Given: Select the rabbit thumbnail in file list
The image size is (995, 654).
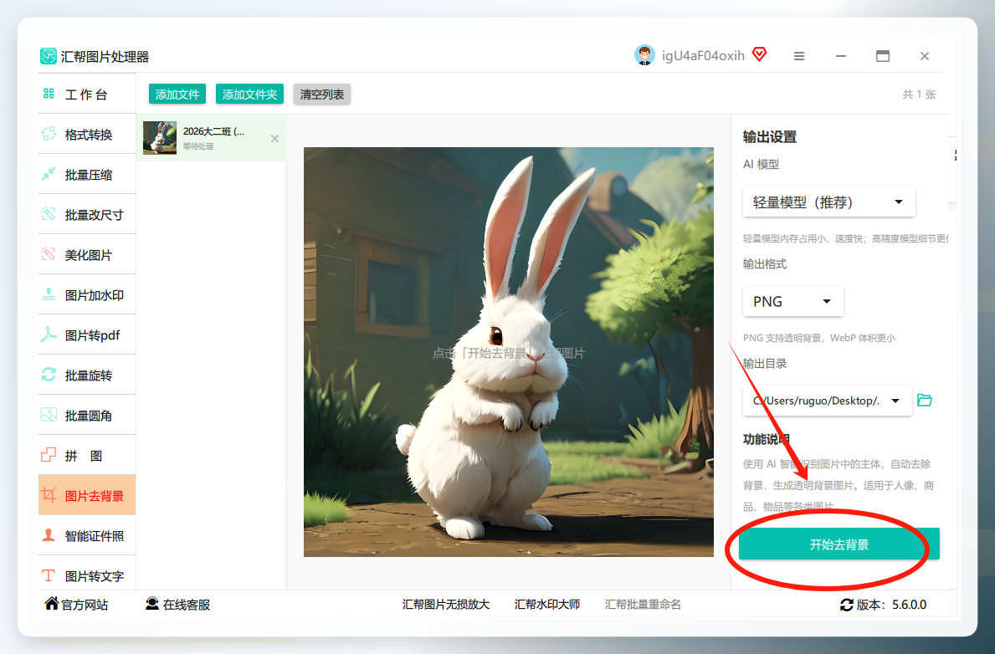Looking at the screenshot, I should (160, 138).
